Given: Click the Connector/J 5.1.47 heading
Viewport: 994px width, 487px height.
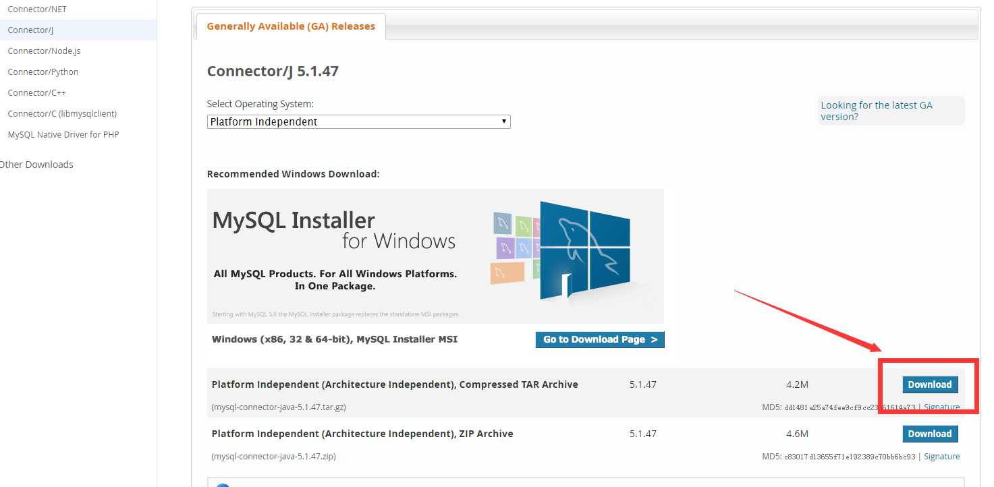Looking at the screenshot, I should click(x=273, y=71).
